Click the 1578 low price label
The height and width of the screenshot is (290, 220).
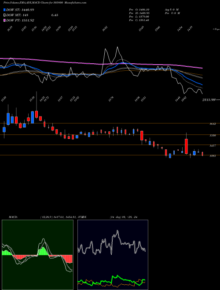111,99
